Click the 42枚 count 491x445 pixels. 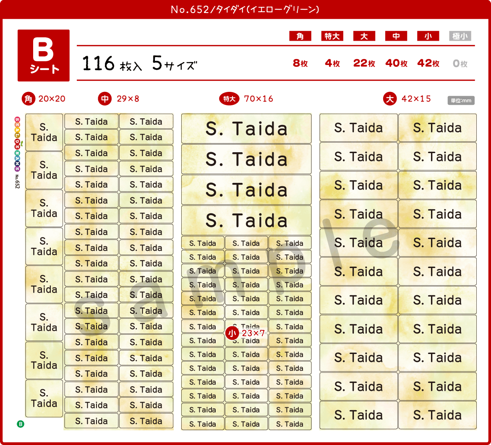428,63
